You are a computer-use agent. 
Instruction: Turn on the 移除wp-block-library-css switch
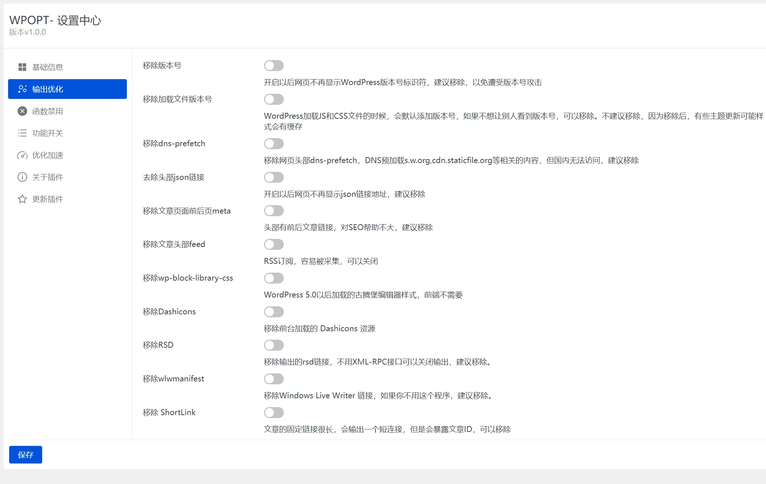pos(274,278)
